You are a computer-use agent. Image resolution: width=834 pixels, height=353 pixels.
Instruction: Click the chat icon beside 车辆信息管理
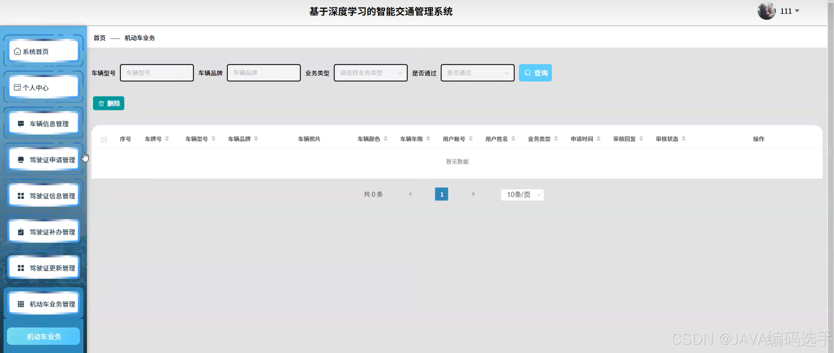[21, 124]
